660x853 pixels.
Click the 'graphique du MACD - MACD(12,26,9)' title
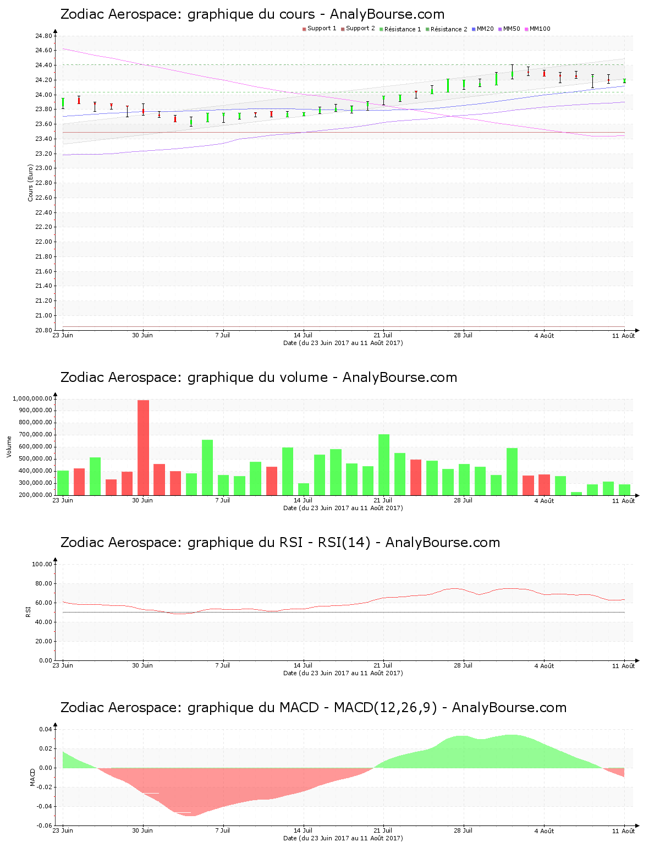coord(312,708)
